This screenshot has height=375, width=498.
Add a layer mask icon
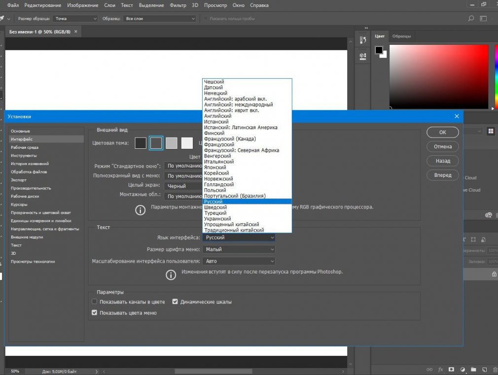click(451, 370)
